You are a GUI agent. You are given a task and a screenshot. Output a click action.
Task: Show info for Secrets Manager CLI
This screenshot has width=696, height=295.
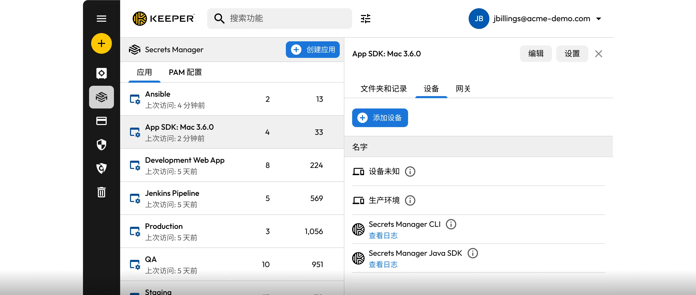[451, 224]
